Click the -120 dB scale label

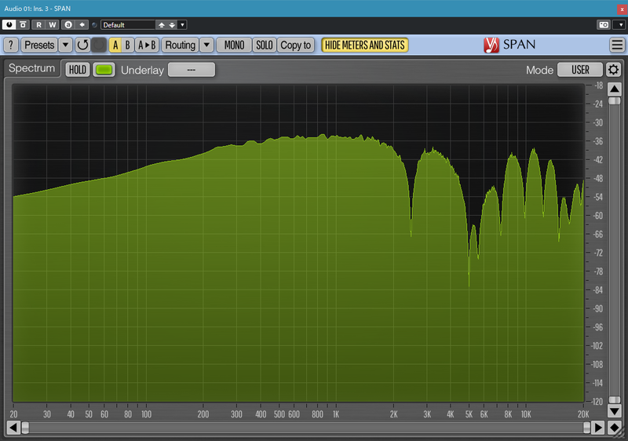click(597, 402)
